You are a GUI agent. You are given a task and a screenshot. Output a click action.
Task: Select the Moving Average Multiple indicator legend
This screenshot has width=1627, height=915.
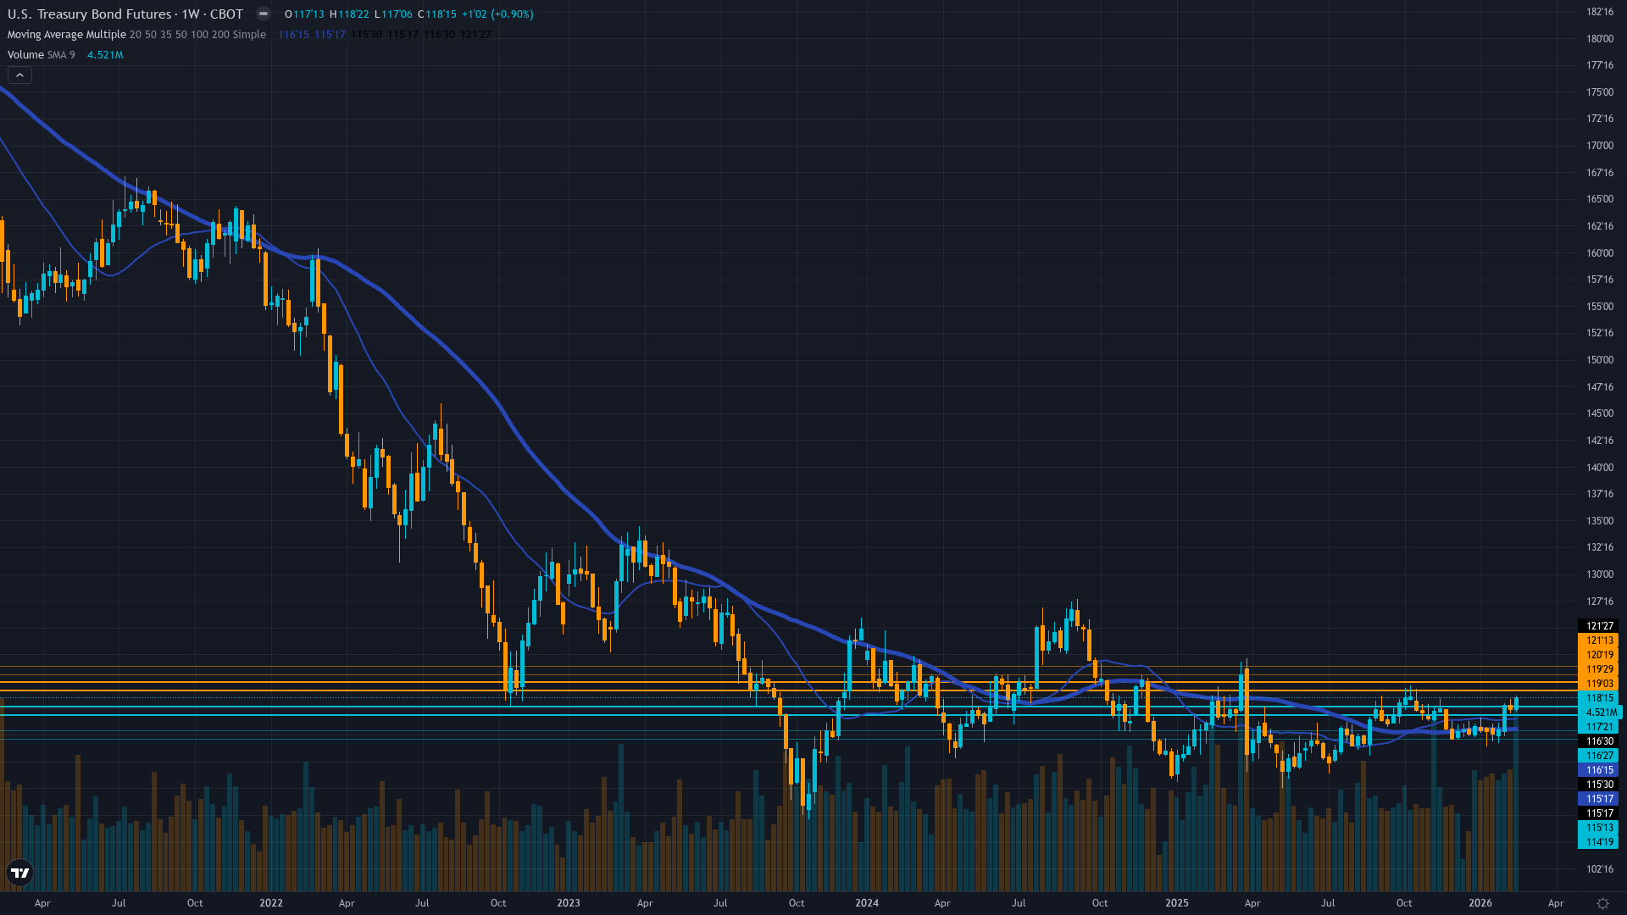tap(136, 35)
